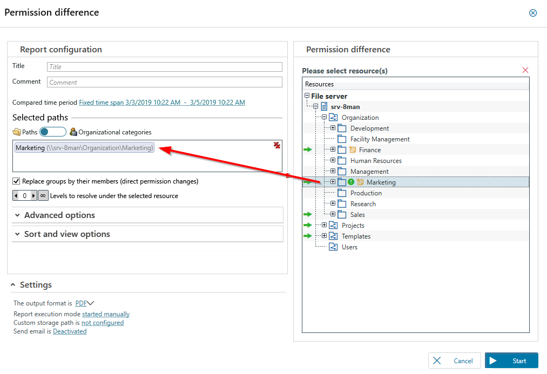Screen dimensions: 547x374
Task: Increase levels to resolve with the right arrow
Action: 33,196
